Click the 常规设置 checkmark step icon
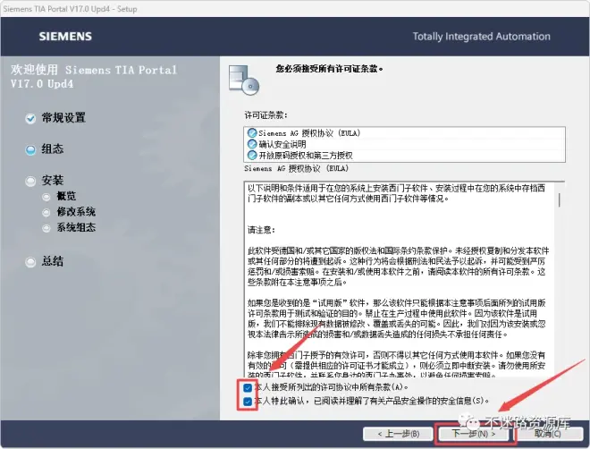Screen dimensions: 590x449 pos(30,119)
